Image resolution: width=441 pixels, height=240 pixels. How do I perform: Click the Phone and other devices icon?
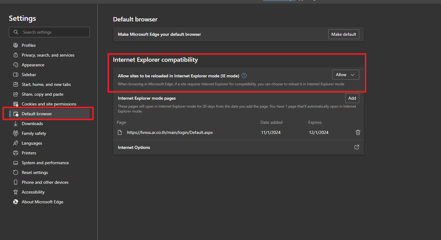[x=16, y=182]
